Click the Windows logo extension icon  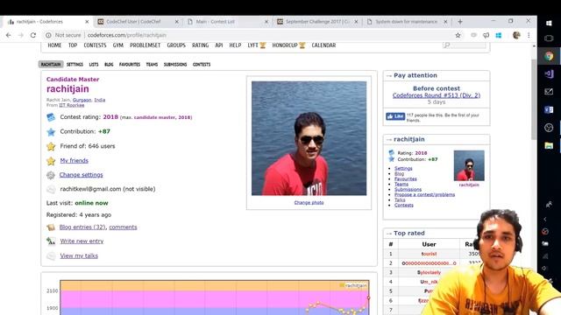pos(499,35)
